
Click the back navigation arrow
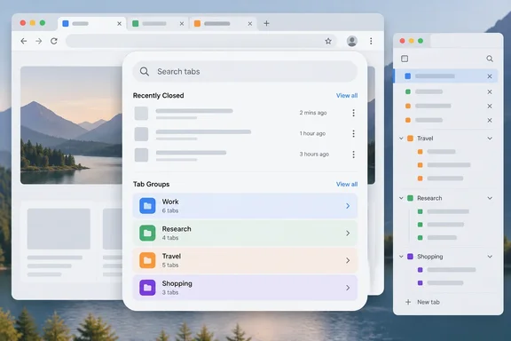[23, 41]
